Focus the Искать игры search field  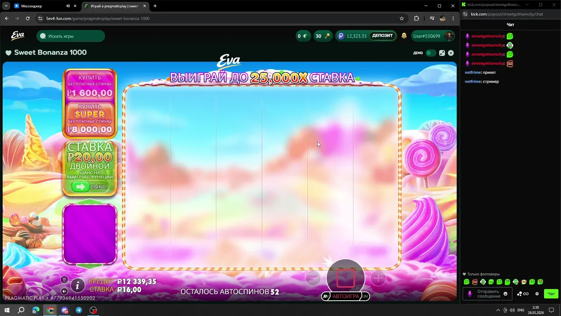[71, 36]
